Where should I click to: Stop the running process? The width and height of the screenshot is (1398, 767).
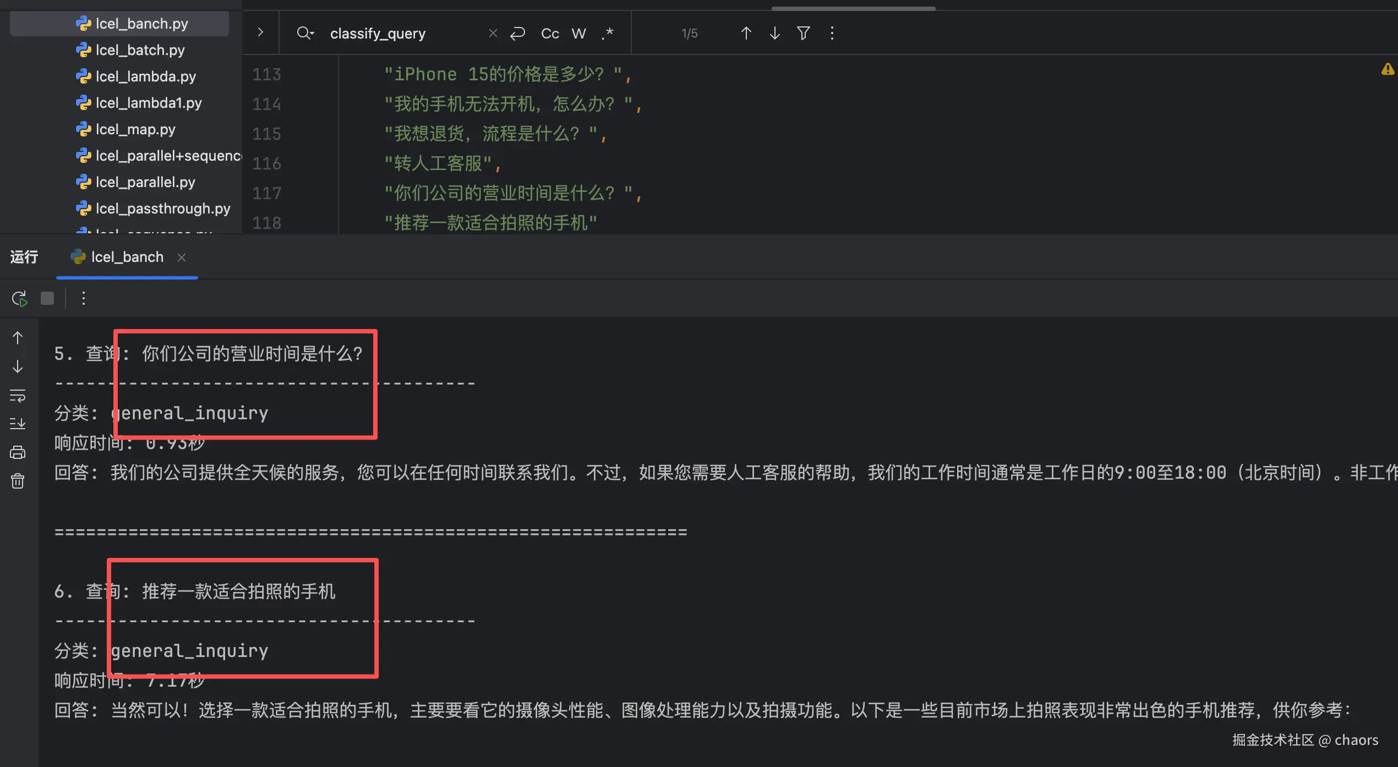pyautogui.click(x=47, y=298)
